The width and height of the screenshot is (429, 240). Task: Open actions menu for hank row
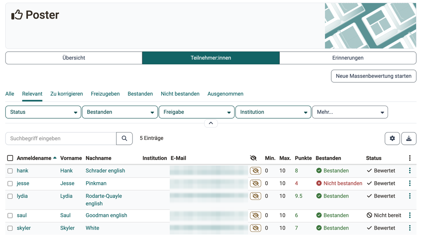point(410,171)
